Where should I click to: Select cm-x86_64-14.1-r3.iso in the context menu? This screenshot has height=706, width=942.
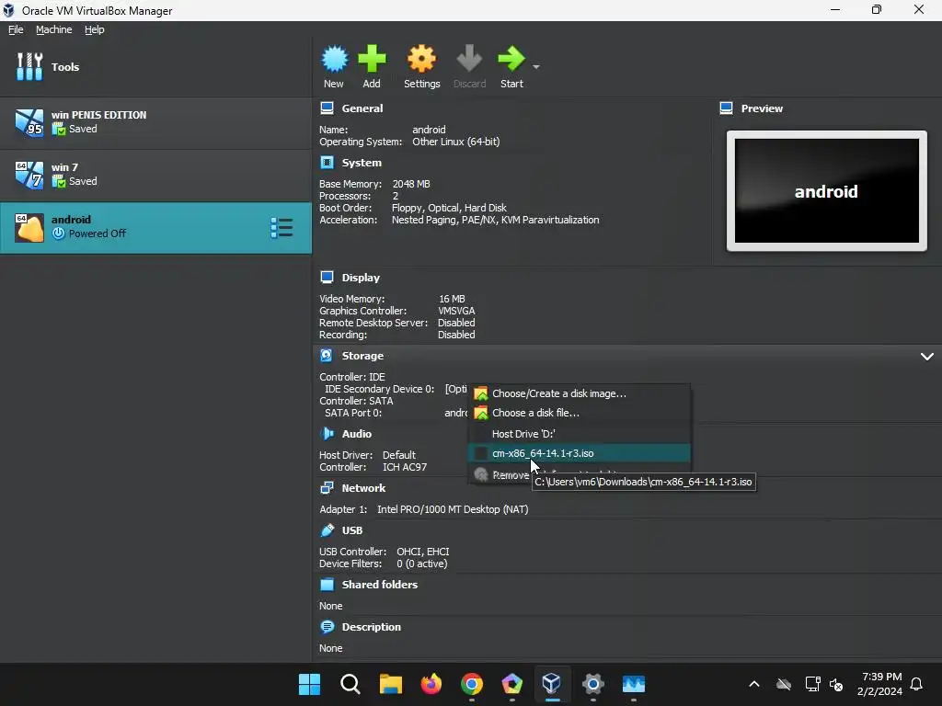pos(580,453)
